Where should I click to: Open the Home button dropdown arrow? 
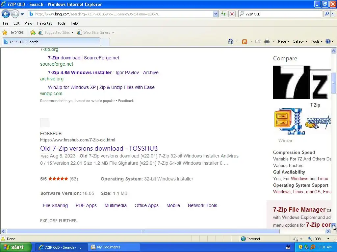coord(237,41)
